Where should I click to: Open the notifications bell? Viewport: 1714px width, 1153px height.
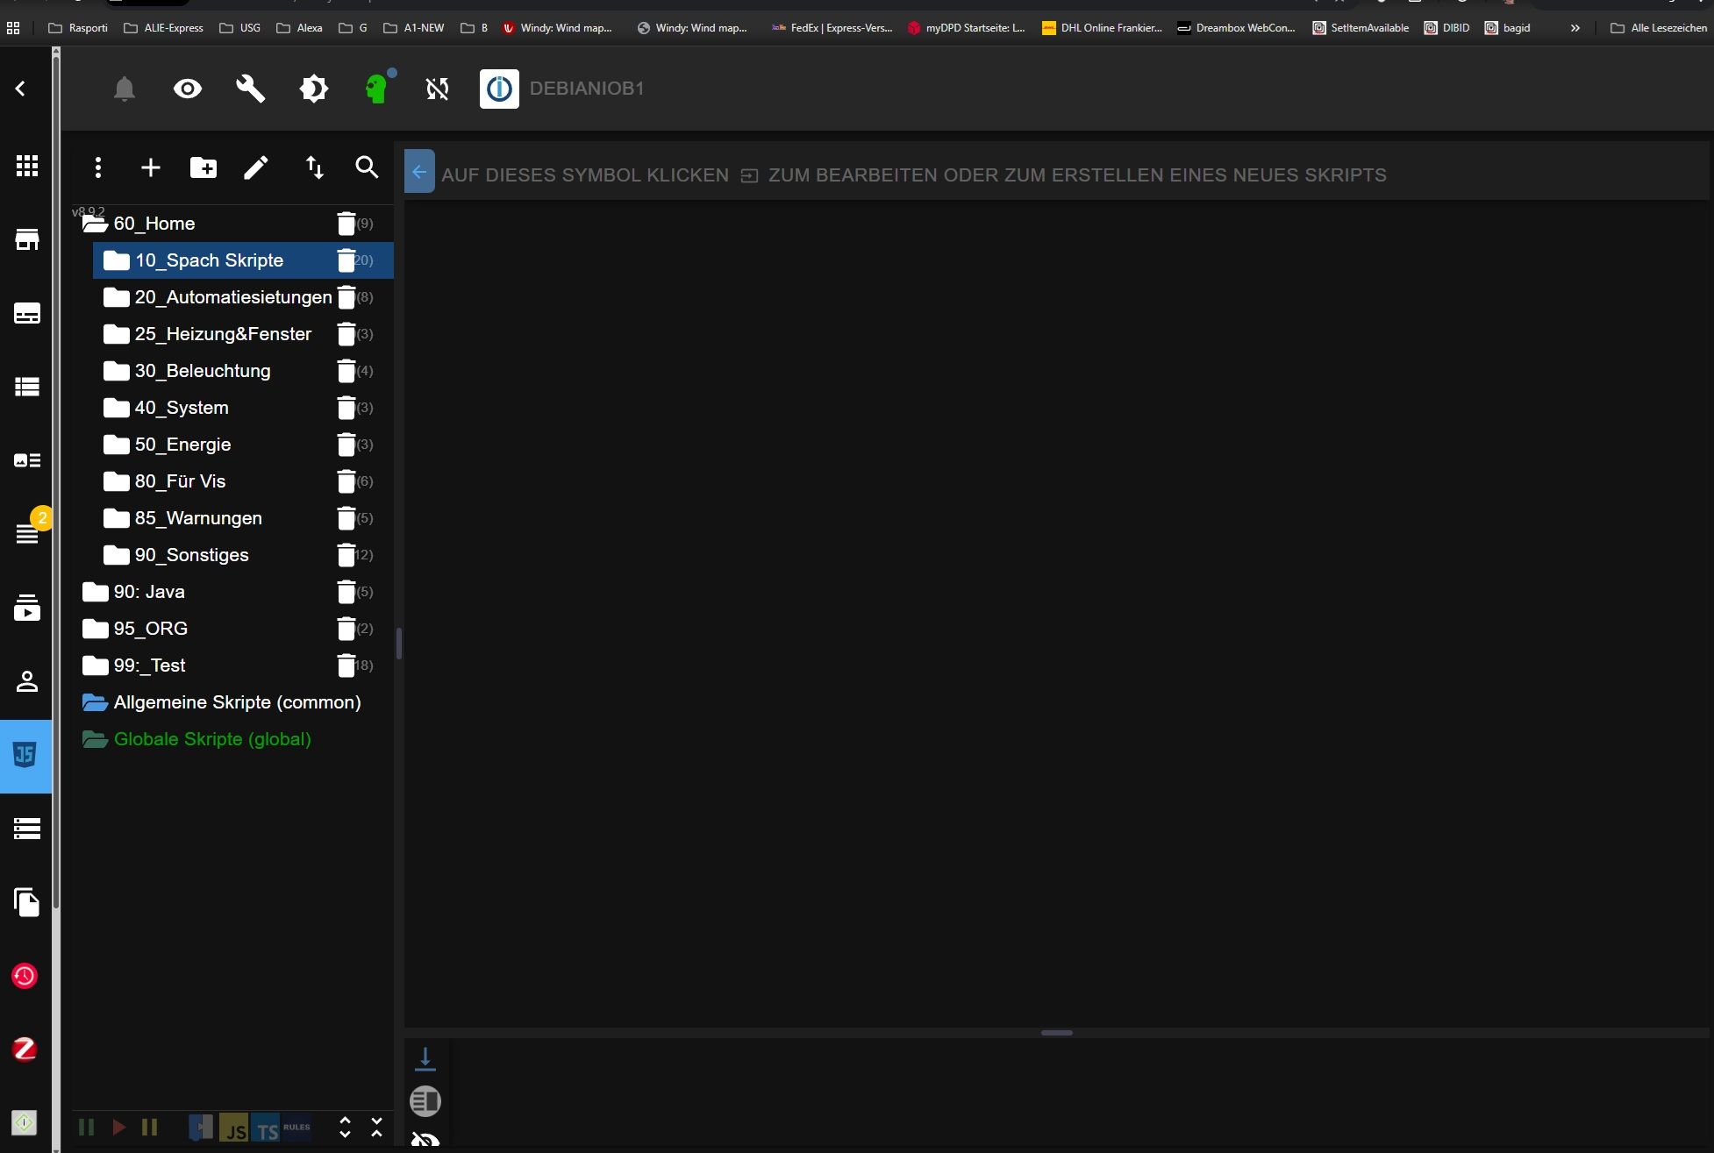(x=125, y=89)
